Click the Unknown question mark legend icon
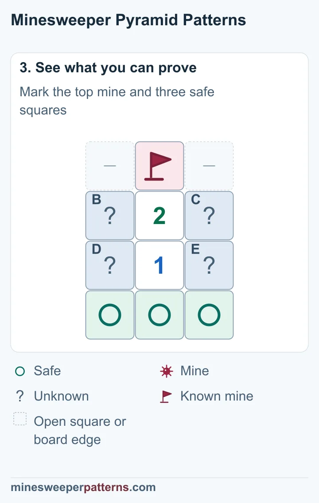319x503 pixels. 20,397
